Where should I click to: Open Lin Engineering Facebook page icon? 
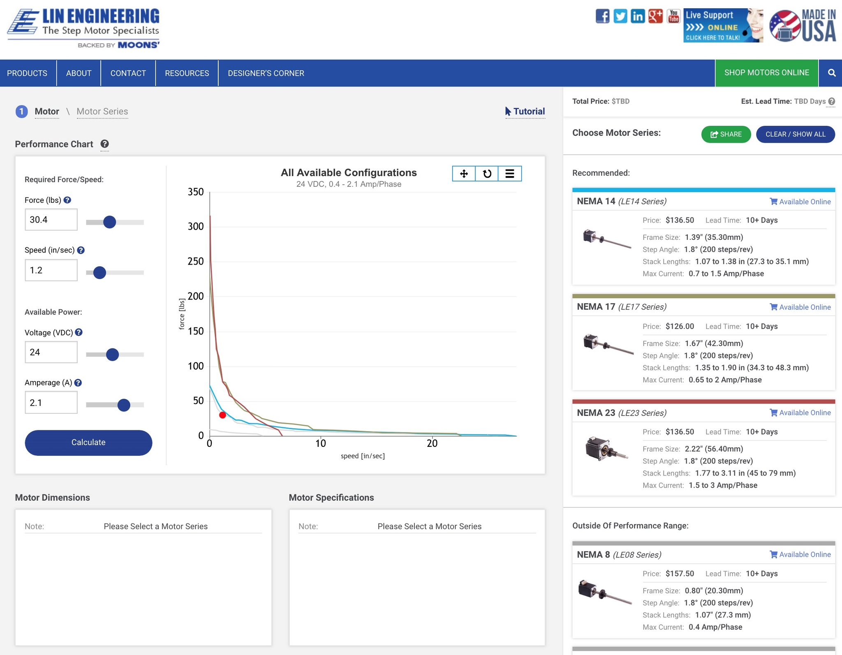click(x=602, y=16)
